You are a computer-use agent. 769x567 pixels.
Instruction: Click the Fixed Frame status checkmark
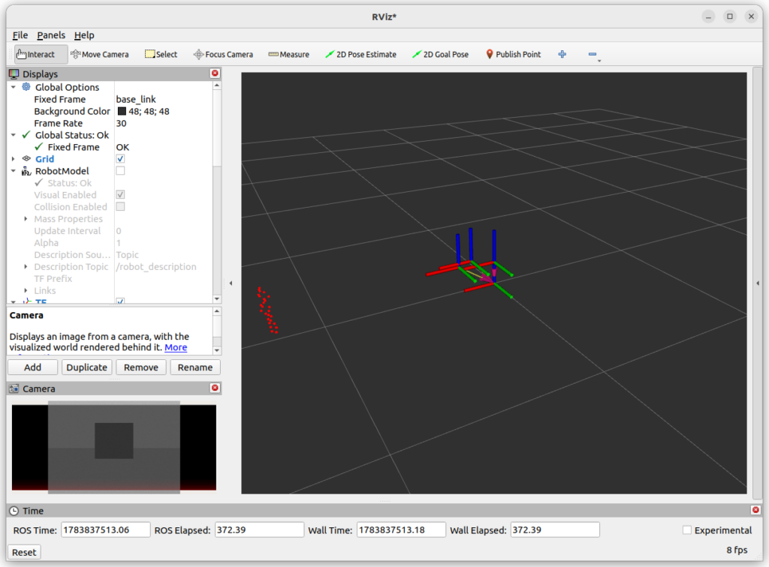pyautogui.click(x=39, y=147)
